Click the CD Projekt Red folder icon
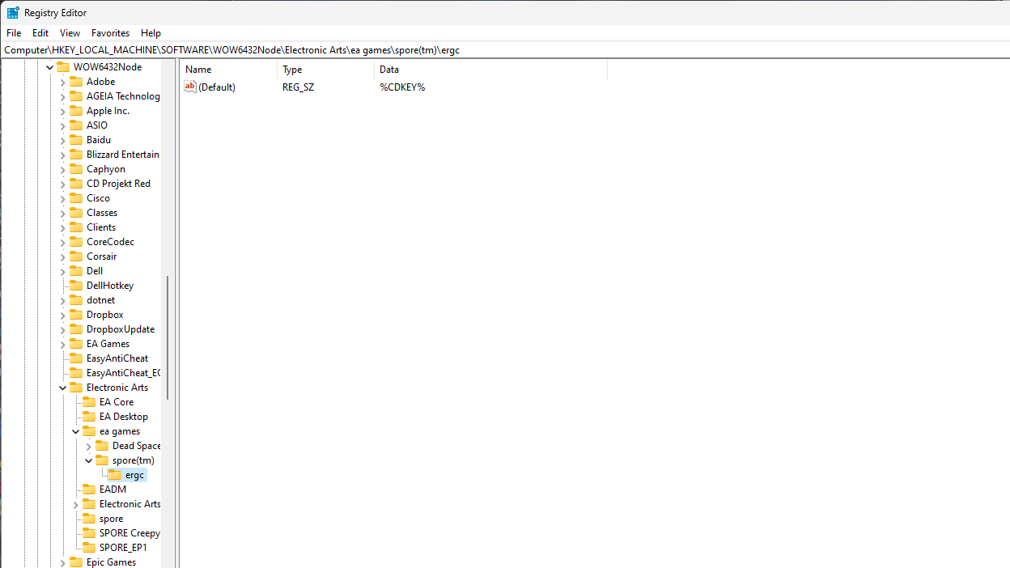Screen dimensions: 1010x568 point(76,184)
